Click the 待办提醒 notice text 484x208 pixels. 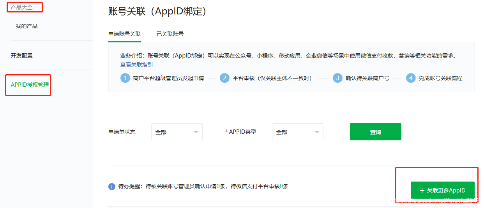tap(203, 187)
